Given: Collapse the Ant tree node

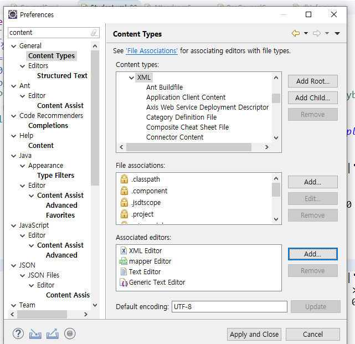Looking at the screenshot, I should pyautogui.click(x=14, y=86).
